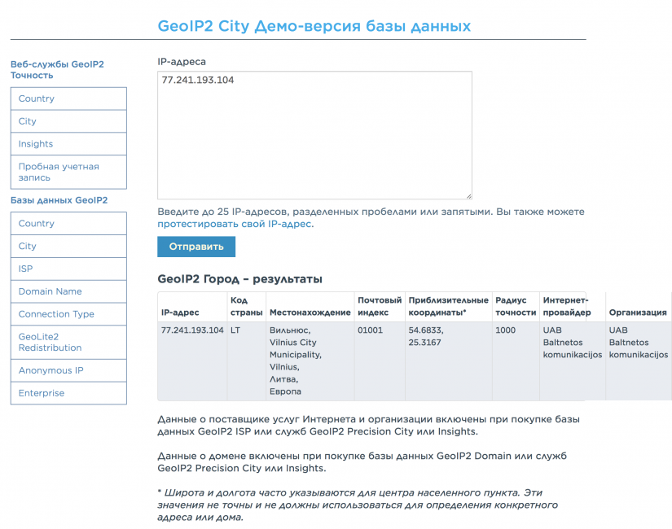Click the Веб-службы GeoIP2 Точность heading

click(x=57, y=69)
